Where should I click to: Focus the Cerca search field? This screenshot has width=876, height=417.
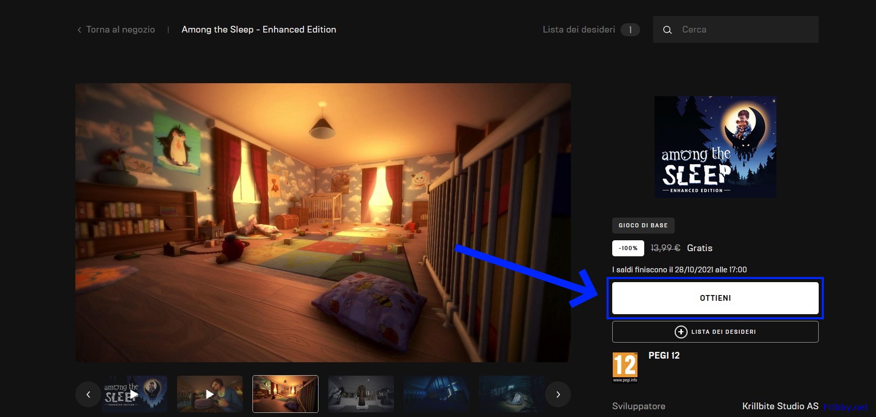tap(736, 29)
